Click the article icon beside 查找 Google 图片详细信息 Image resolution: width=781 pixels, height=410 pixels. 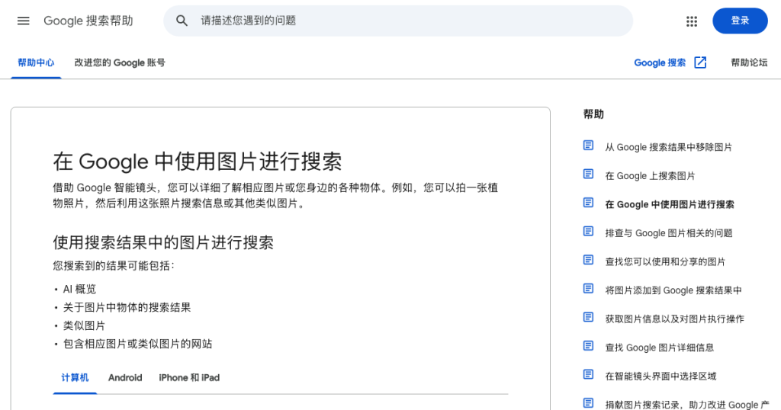tap(588, 346)
